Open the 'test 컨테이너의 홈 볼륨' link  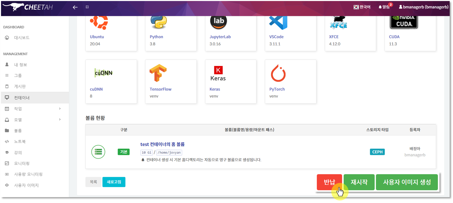coord(162,144)
